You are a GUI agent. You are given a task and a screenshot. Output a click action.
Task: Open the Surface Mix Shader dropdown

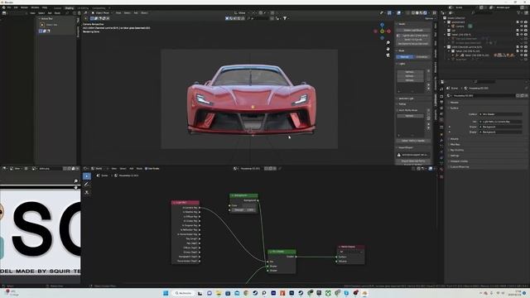click(x=500, y=114)
